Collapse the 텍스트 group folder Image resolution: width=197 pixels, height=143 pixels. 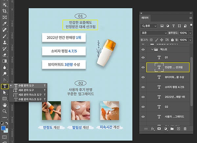152,50
